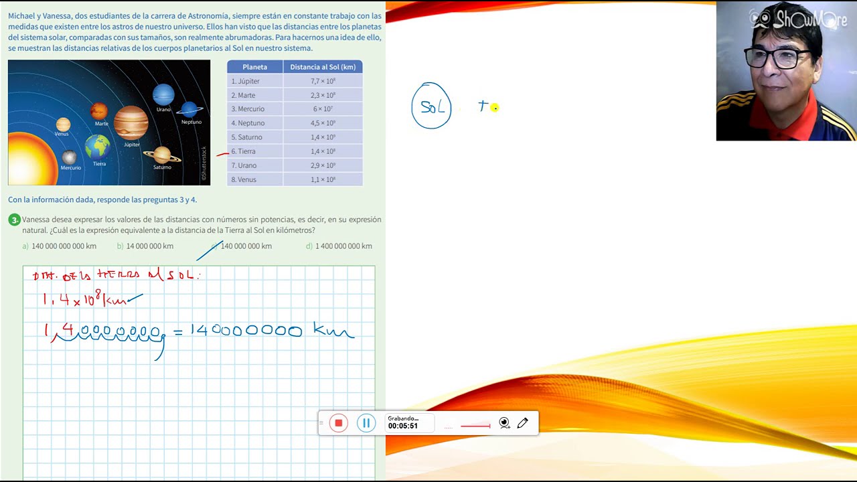Click the Júpiter planet in the illustration
This screenshot has height=482, width=857.
pos(131,122)
